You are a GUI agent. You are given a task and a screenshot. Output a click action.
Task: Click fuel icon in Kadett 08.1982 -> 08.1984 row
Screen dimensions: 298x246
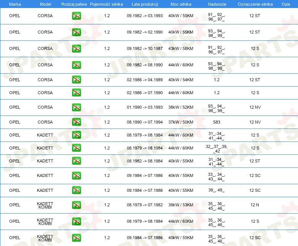(76, 161)
